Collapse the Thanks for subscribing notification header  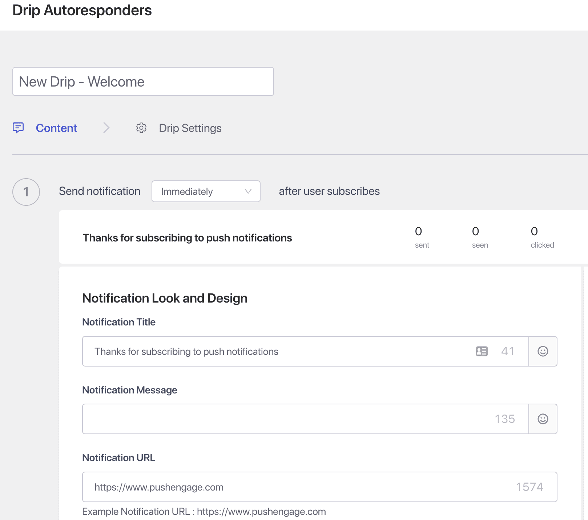click(x=187, y=238)
